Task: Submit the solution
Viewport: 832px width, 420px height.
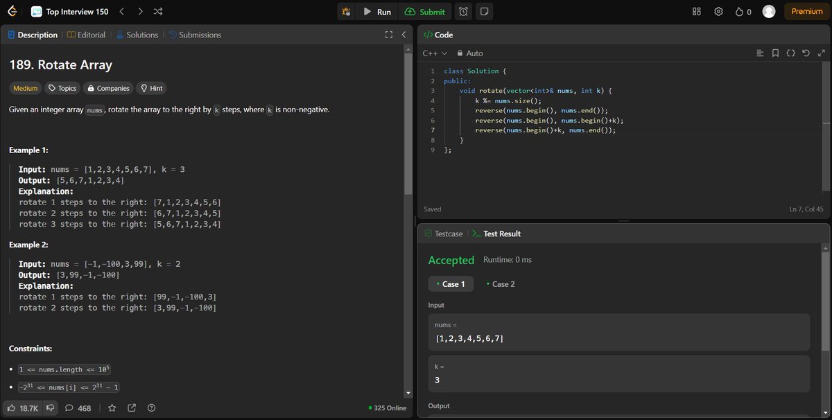Action: (425, 11)
